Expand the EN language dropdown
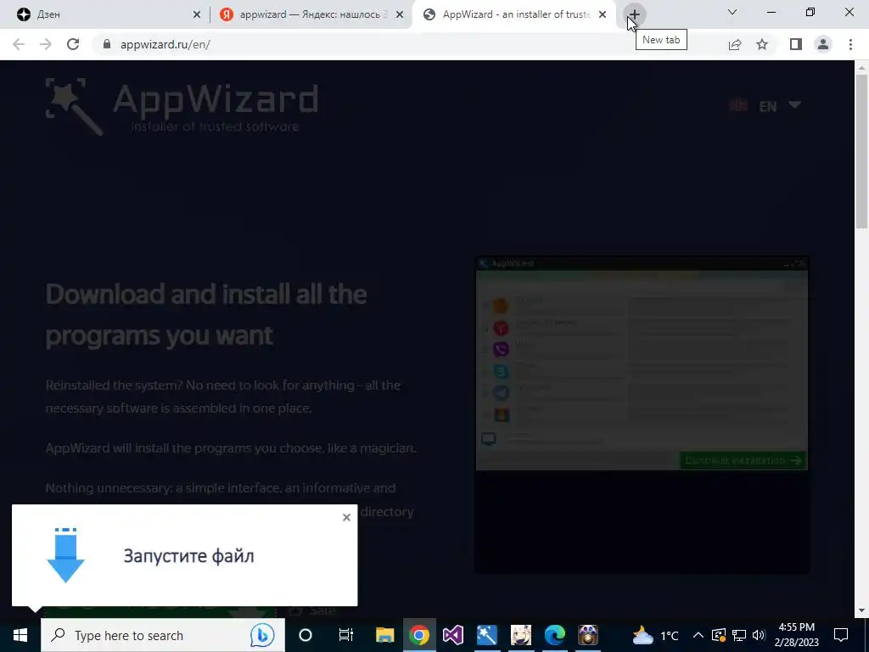869x652 pixels. click(765, 106)
